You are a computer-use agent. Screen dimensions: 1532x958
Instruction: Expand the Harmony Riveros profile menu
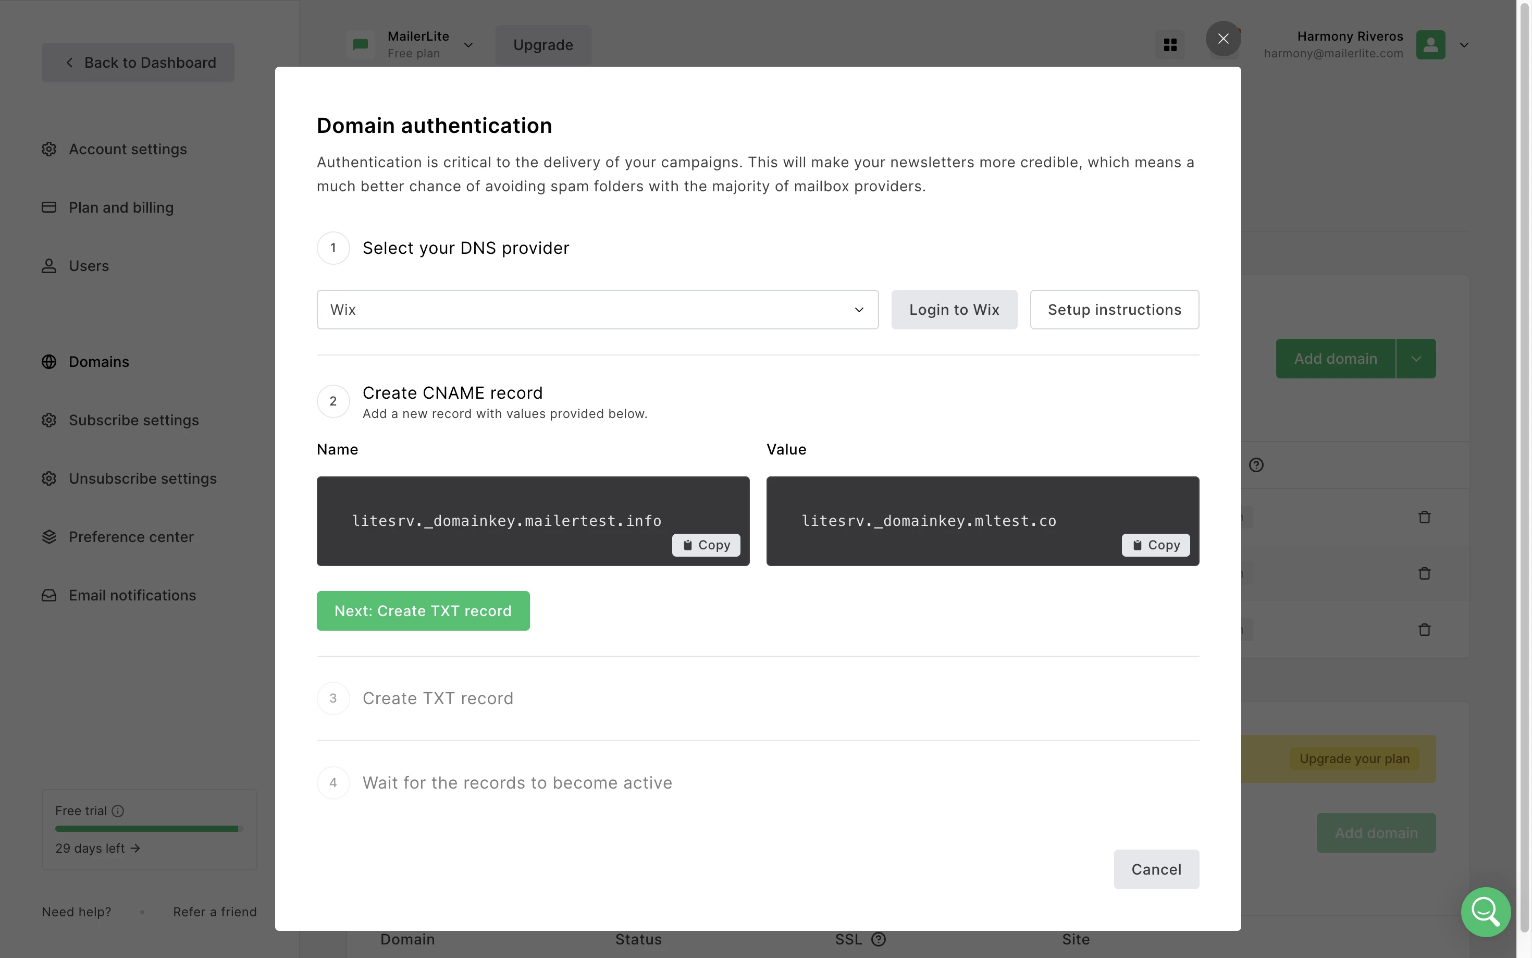(x=1464, y=45)
